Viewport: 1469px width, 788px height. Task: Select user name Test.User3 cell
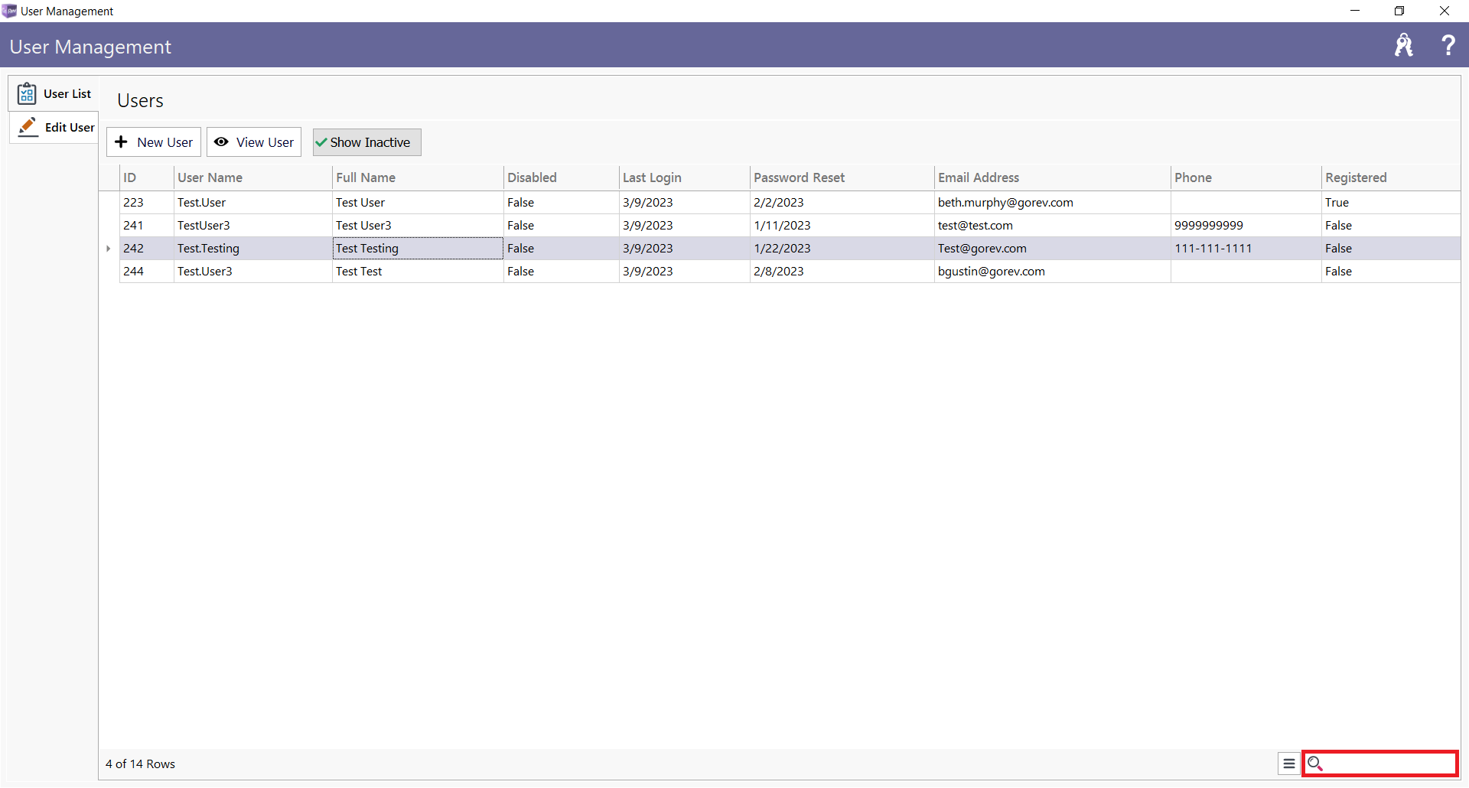[x=253, y=272]
